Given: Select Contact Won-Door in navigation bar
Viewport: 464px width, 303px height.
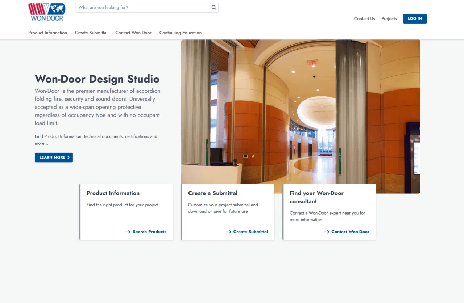Looking at the screenshot, I should click(133, 33).
